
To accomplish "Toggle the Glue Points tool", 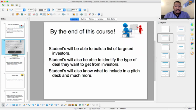I will click(x=65, y=105).
